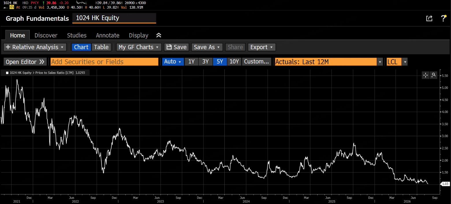Click the 1.03 last value tag on axis
This screenshot has width=451, height=204.
[x=446, y=184]
